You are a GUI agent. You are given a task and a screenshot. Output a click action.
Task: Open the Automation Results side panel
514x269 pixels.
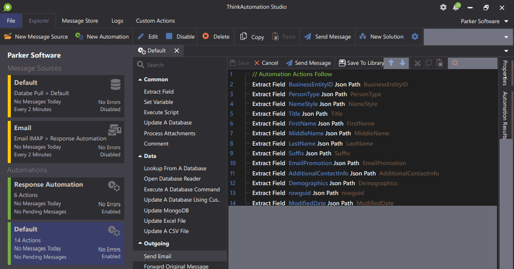click(x=505, y=115)
